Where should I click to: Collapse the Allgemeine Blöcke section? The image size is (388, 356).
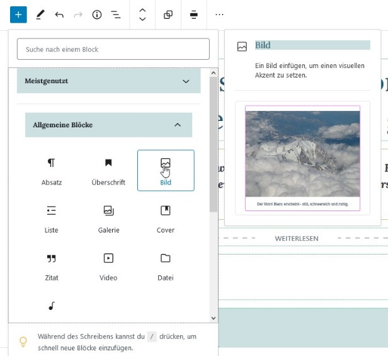pos(178,125)
